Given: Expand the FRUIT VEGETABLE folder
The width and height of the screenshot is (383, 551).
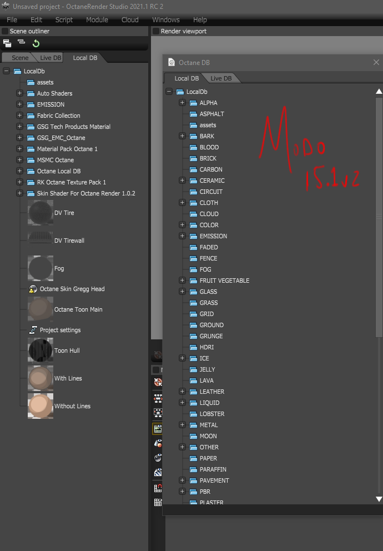Looking at the screenshot, I should 182,280.
